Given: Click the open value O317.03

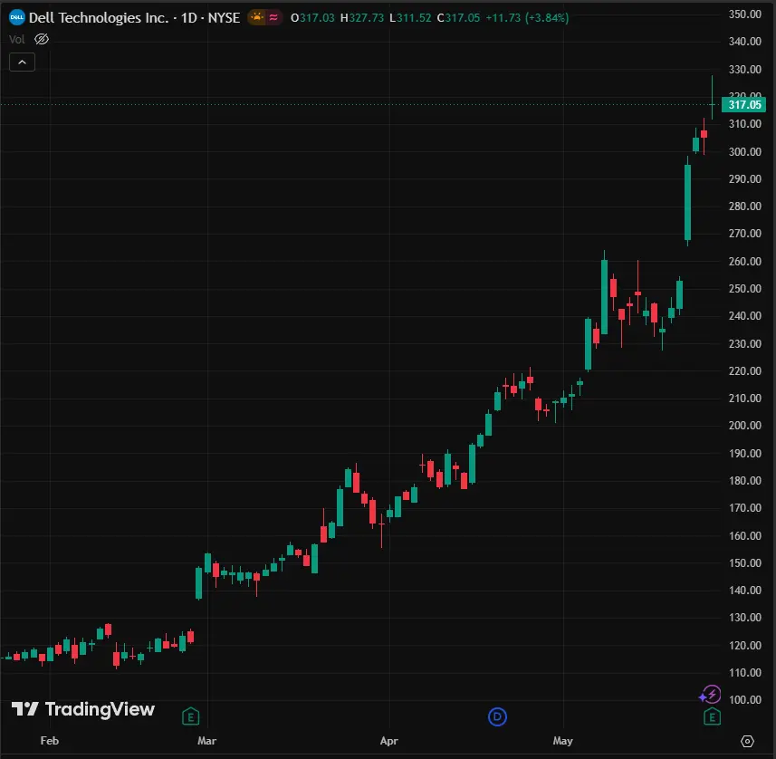Looking at the screenshot, I should pos(312,18).
